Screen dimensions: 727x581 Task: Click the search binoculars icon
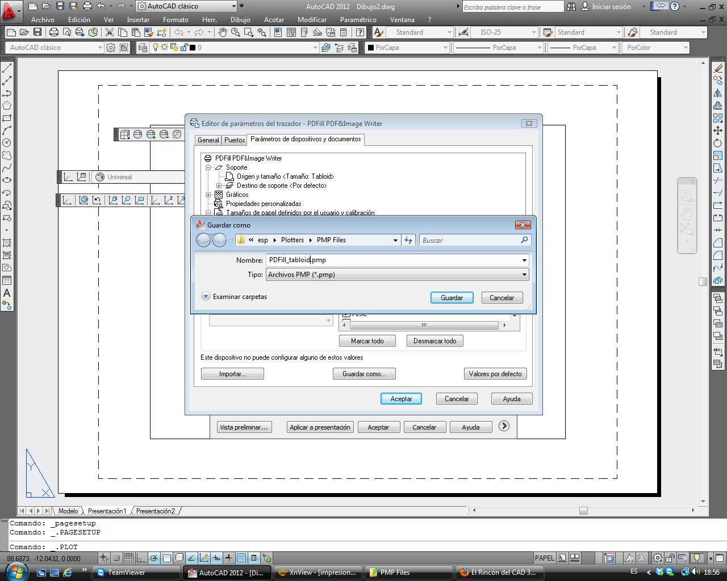(571, 6)
